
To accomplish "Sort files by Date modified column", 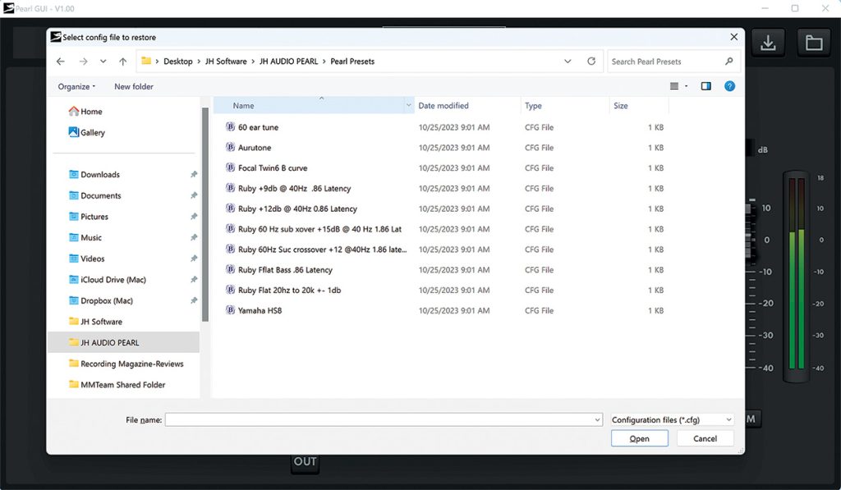I will [x=443, y=106].
